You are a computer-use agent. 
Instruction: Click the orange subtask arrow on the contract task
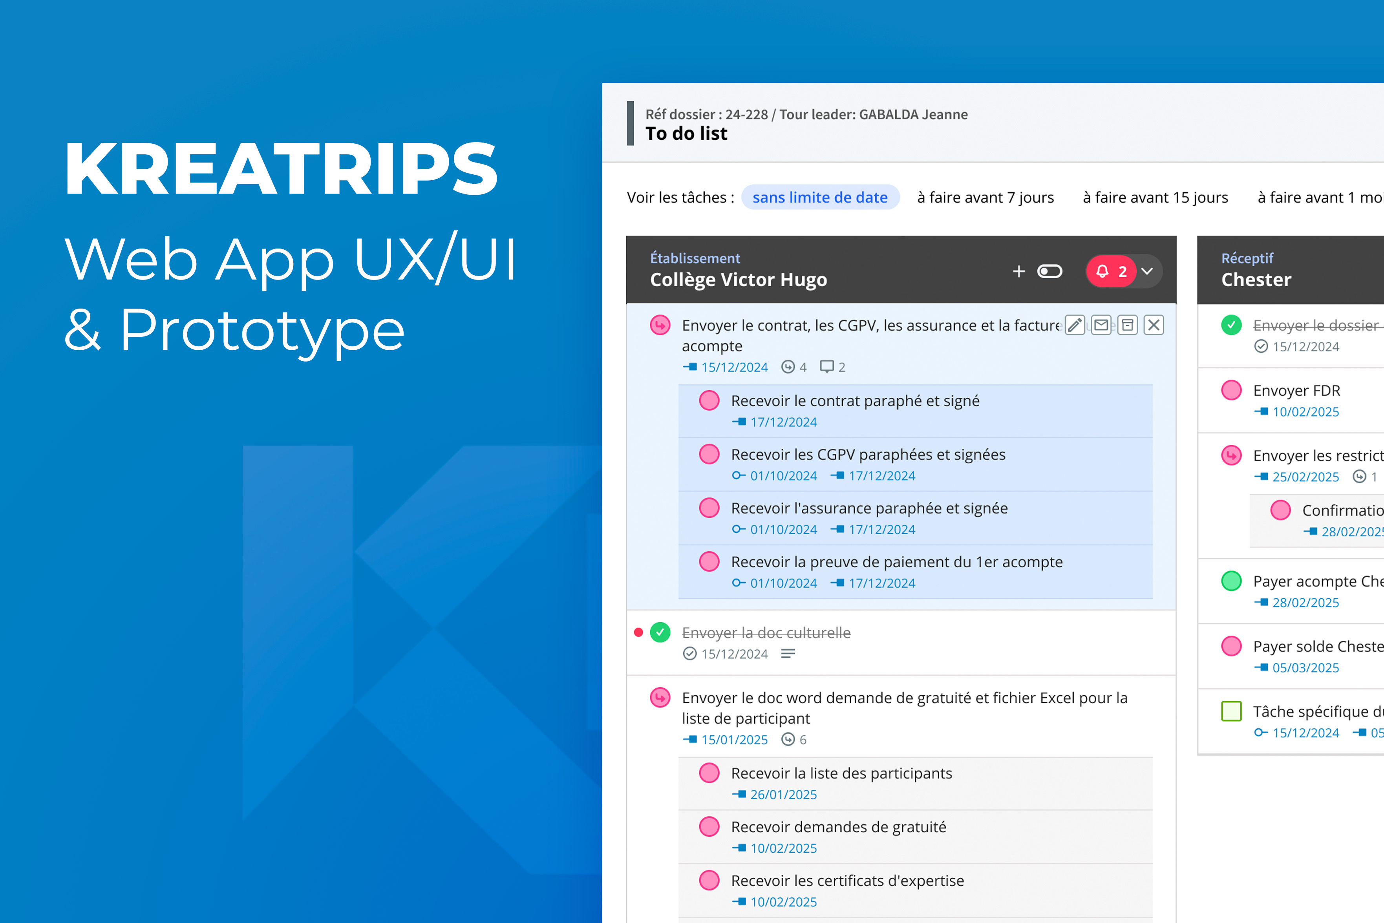click(659, 325)
